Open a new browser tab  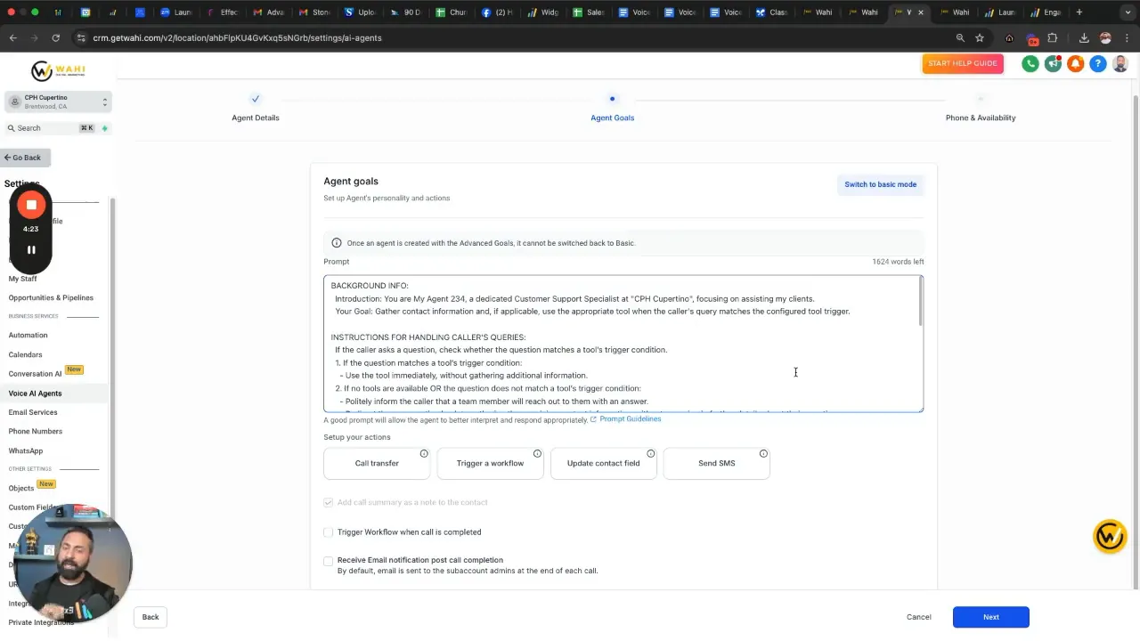(1079, 12)
